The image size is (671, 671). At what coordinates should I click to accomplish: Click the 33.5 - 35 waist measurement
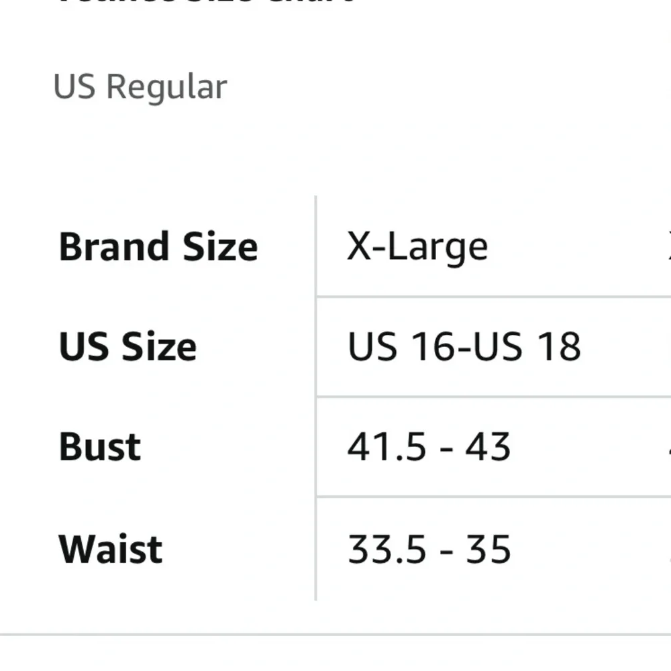click(x=429, y=549)
